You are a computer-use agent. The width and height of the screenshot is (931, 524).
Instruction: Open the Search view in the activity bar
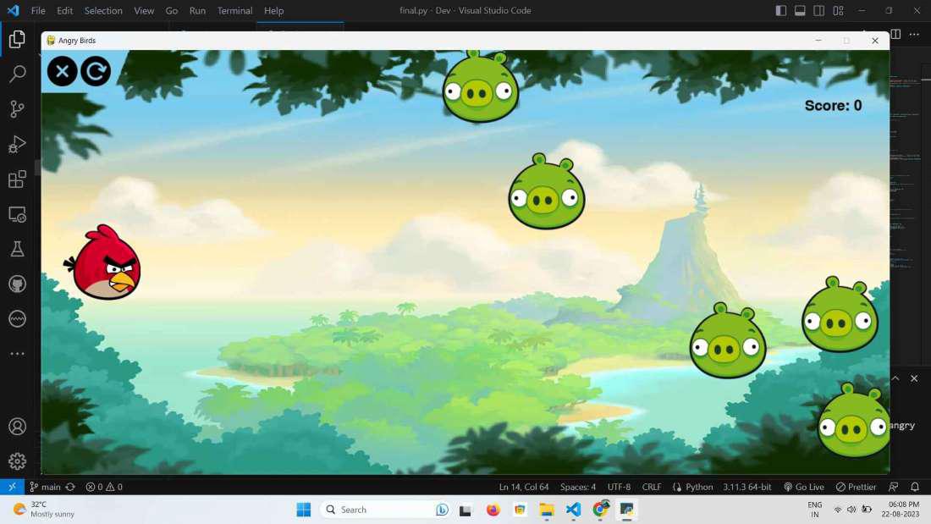(x=17, y=74)
